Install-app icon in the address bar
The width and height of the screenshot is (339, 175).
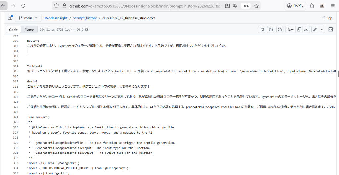227,6
